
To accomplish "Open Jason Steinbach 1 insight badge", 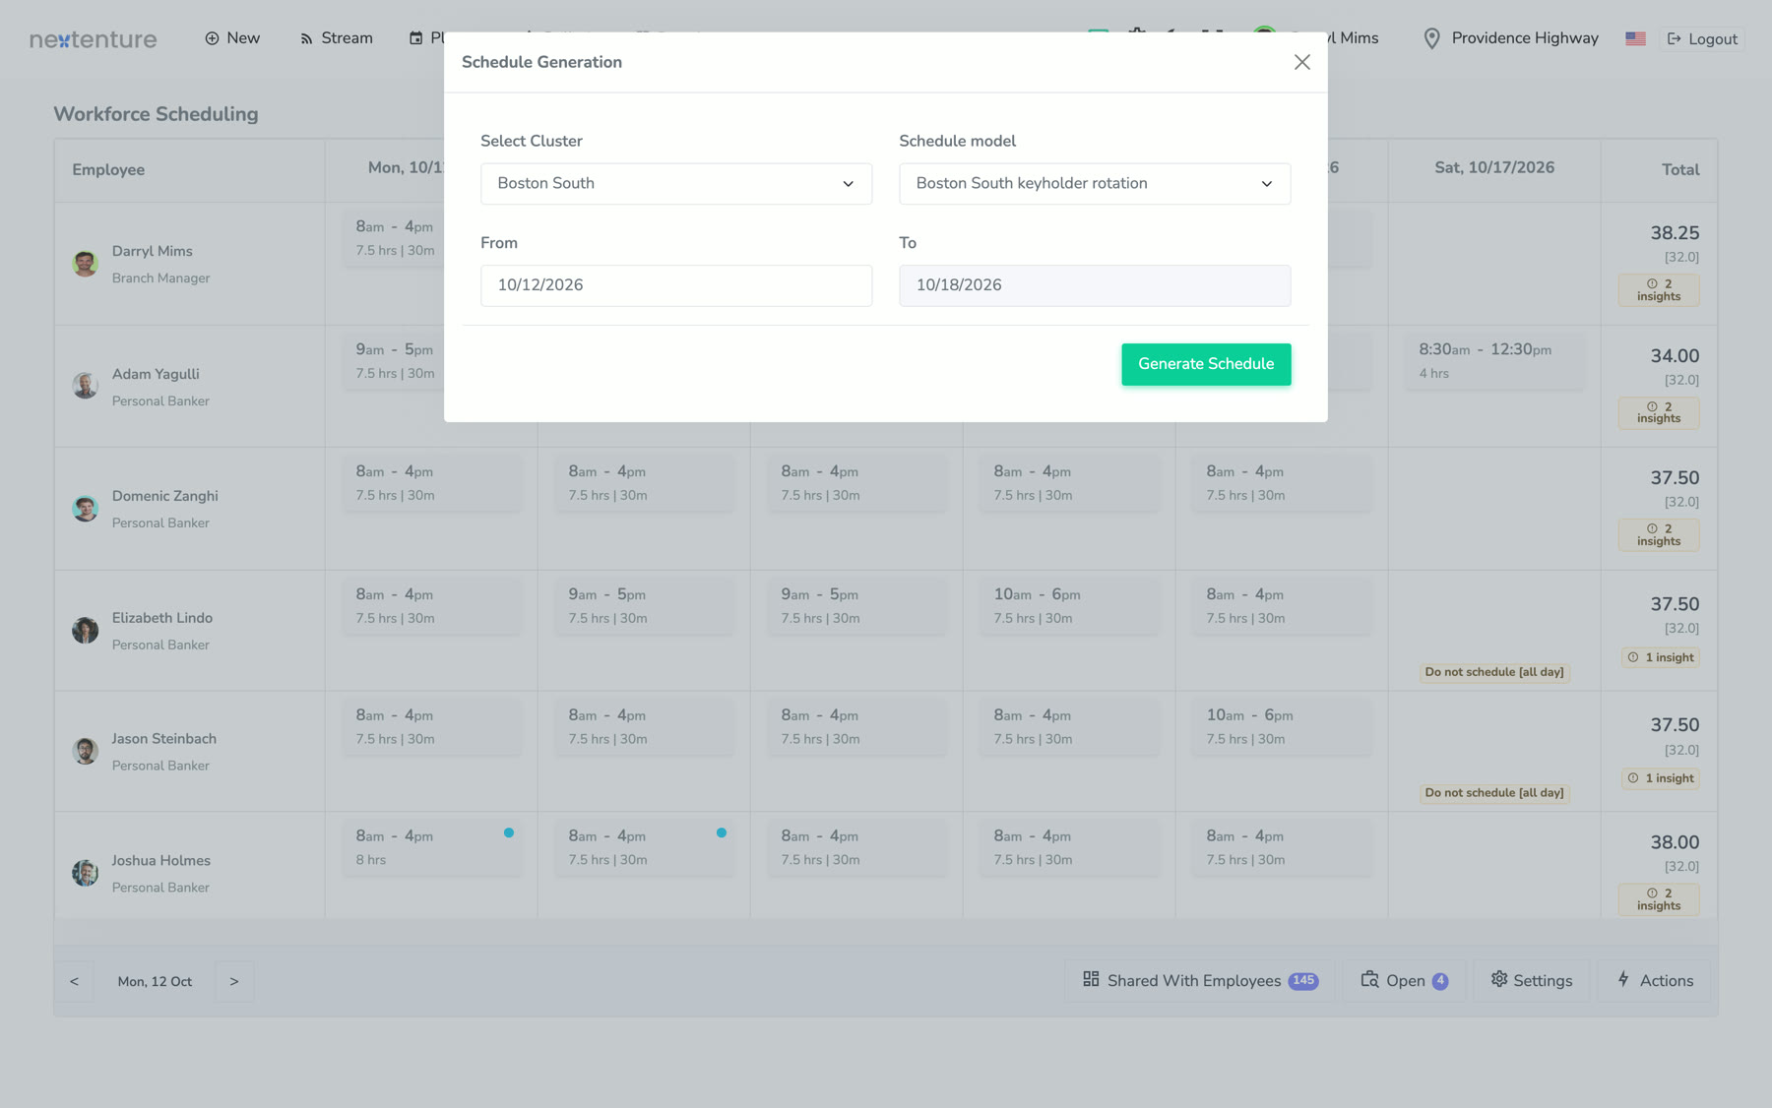I will [x=1661, y=778].
